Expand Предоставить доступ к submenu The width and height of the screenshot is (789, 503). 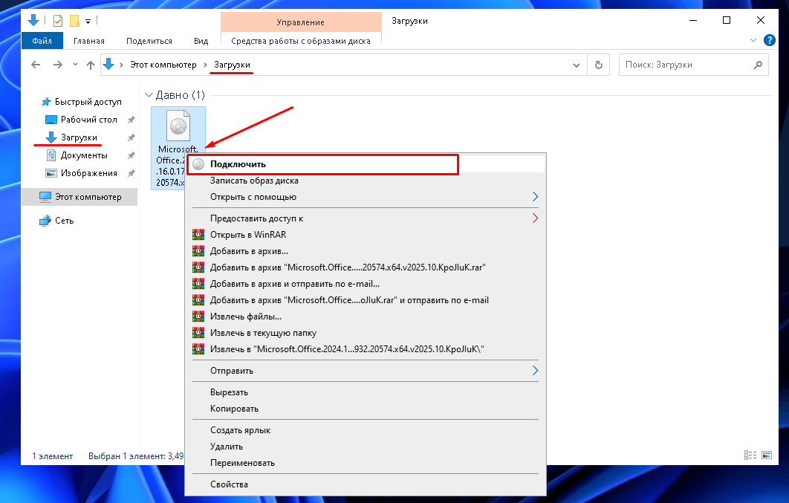click(366, 218)
